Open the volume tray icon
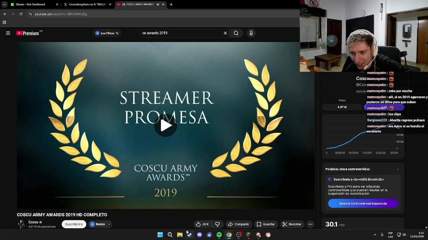This screenshot has height=240, width=428. 404,235
